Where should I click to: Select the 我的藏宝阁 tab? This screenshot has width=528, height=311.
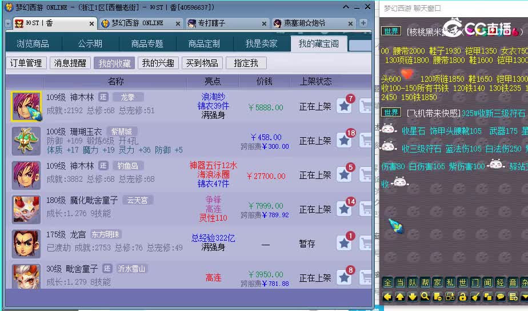(318, 44)
